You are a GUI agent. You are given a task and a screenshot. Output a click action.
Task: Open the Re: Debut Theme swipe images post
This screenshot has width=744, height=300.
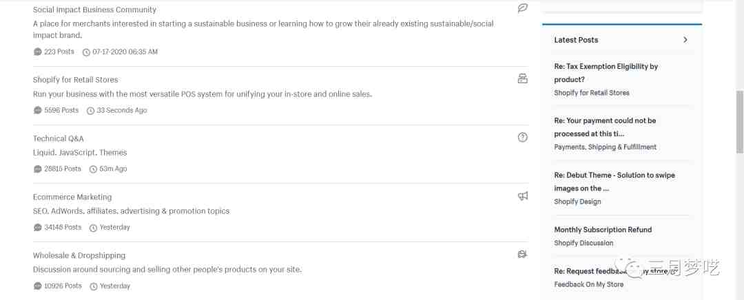tap(614, 182)
